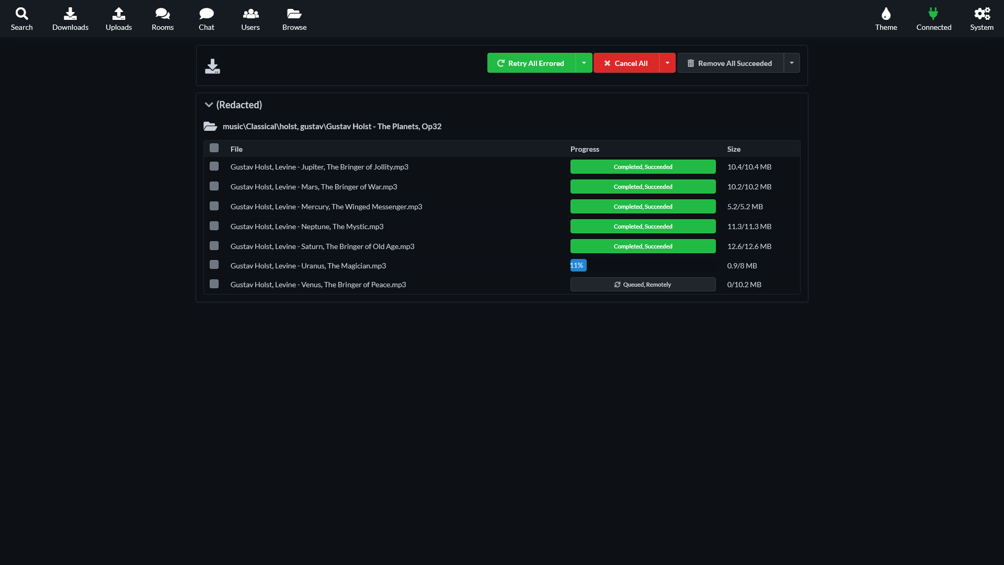
Task: Click the open folder icon beside the music path
Action: [210, 126]
